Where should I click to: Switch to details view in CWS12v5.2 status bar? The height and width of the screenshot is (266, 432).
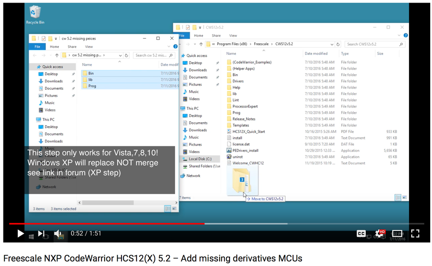coord(398,197)
